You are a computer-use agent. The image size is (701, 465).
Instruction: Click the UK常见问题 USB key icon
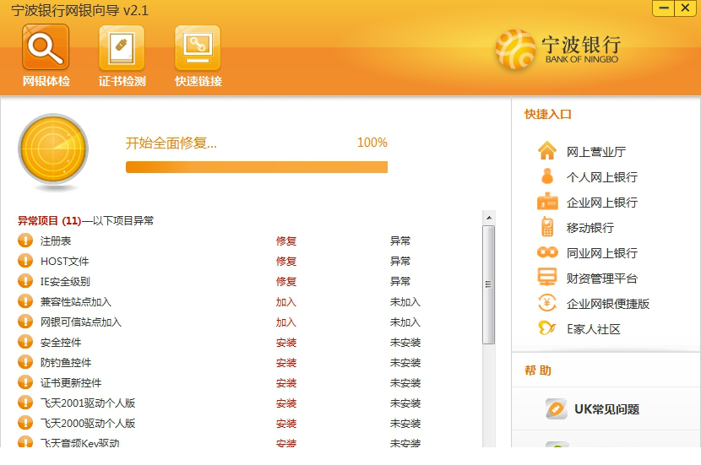556,408
